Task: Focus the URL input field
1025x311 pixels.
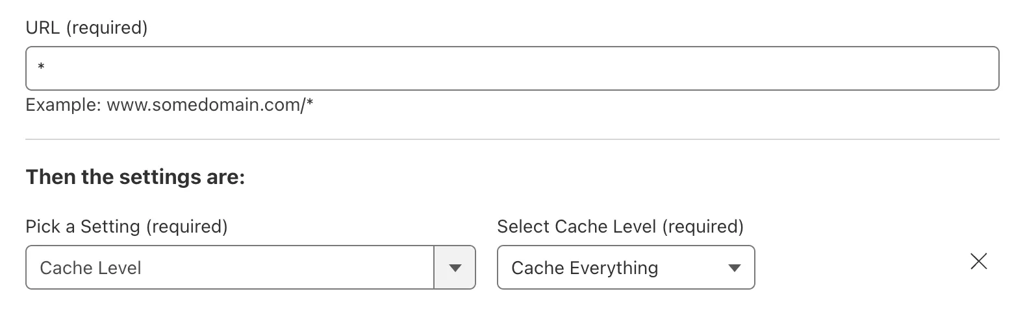Action: (512, 68)
